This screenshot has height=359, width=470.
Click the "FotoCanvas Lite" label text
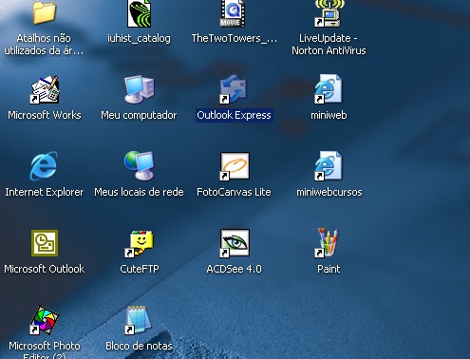[234, 192]
